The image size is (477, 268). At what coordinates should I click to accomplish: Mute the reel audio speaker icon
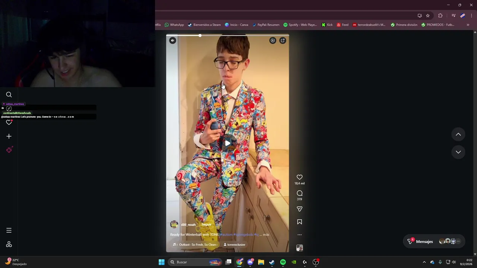click(173, 41)
